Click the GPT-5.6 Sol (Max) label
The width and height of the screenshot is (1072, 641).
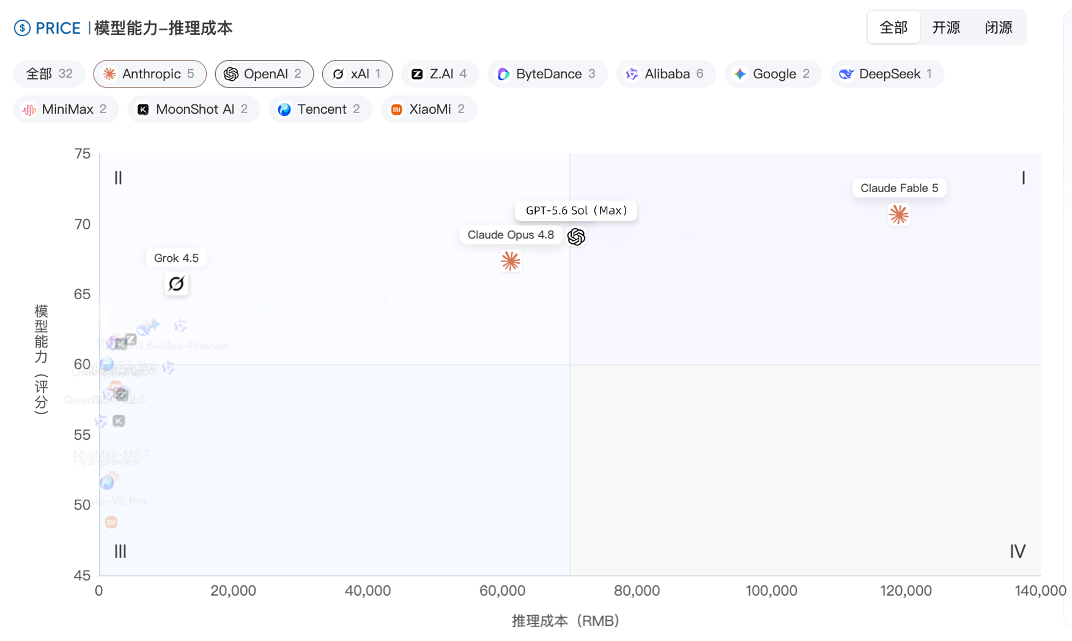576,210
